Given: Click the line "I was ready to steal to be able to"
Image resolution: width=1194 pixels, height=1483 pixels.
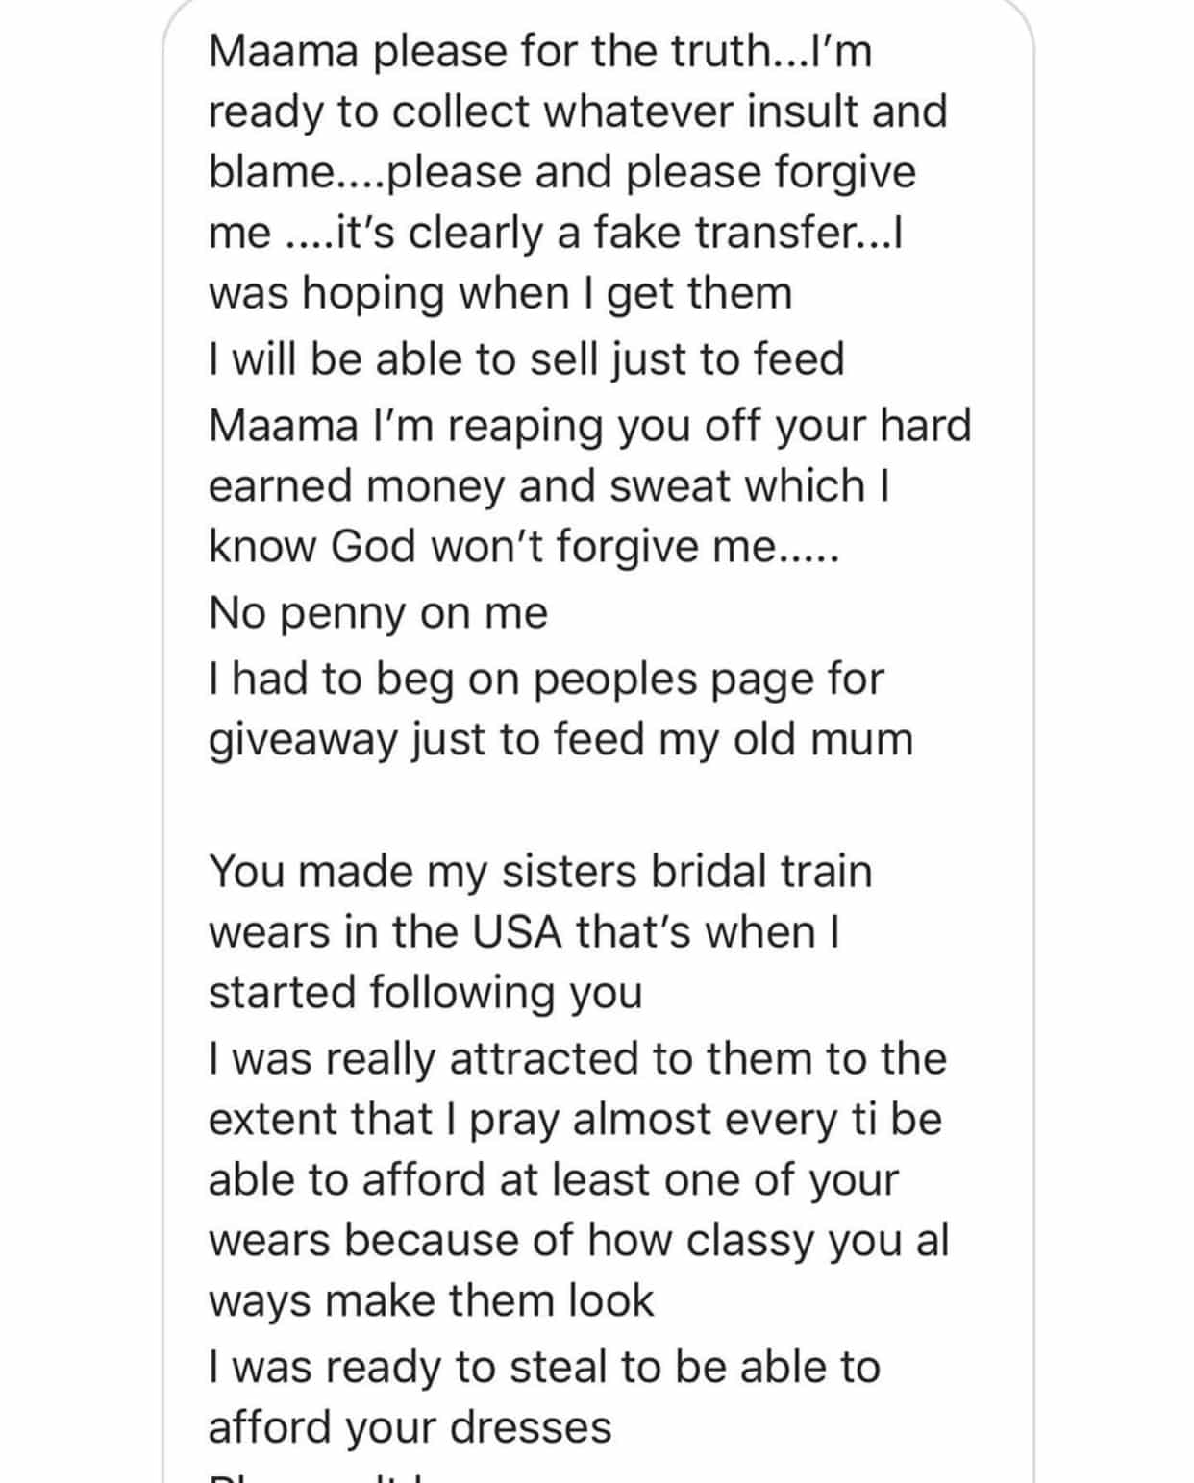Looking at the screenshot, I should pos(543,1366).
